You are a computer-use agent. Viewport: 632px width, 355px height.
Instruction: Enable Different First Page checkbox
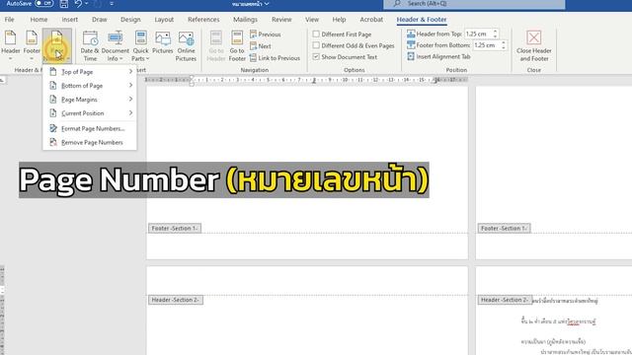coord(316,35)
